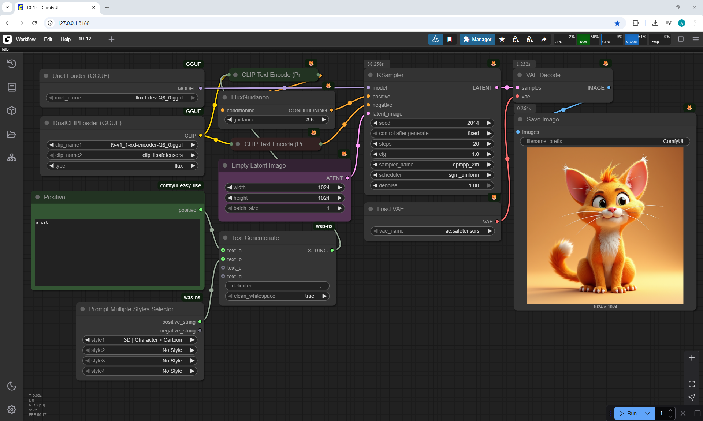Toggle the clean_whitespace true setting

click(x=277, y=296)
